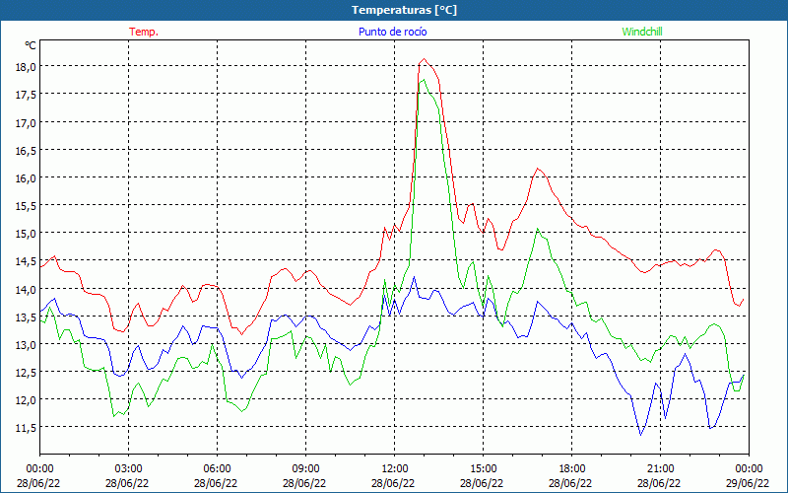Click the 09:00 time axis label
This screenshot has height=493, width=788.
coord(305,469)
